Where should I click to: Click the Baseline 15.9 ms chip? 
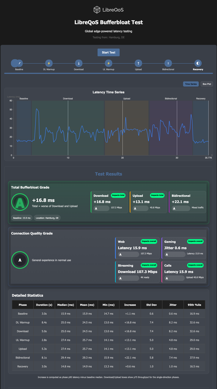click(22, 218)
